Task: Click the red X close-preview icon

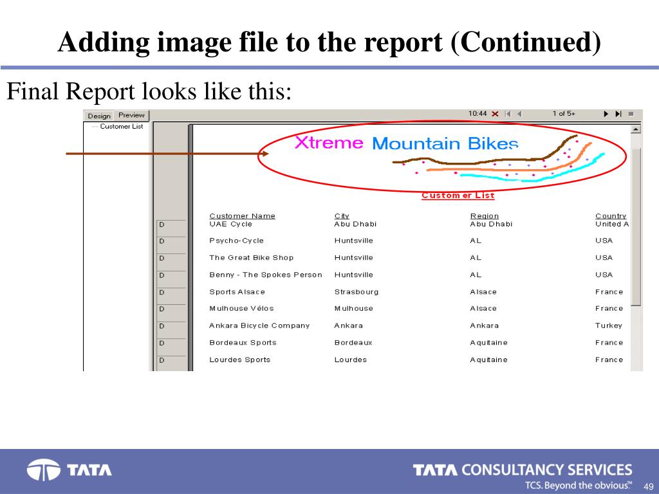Action: coord(495,114)
